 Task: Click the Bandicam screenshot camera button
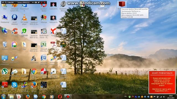[36, 2]
